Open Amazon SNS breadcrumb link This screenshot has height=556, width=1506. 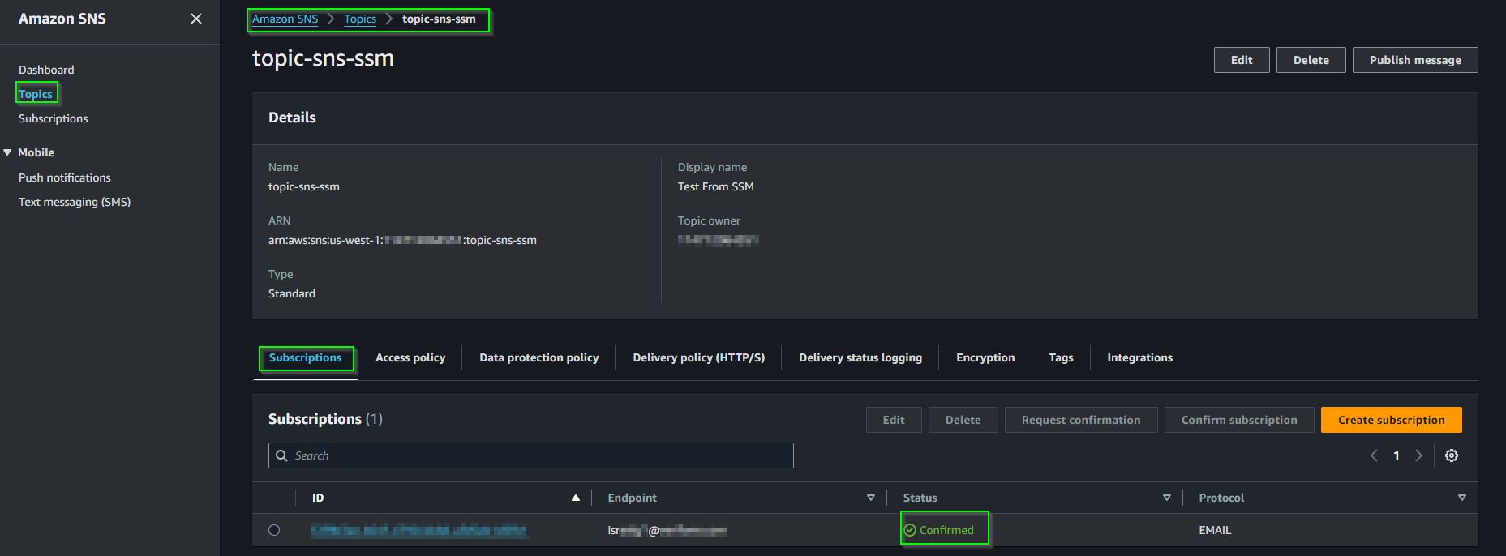point(285,19)
